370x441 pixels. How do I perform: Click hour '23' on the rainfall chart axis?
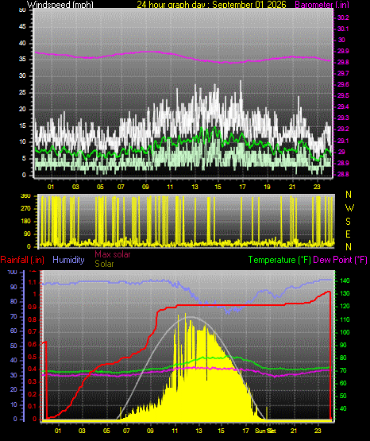[318, 431]
